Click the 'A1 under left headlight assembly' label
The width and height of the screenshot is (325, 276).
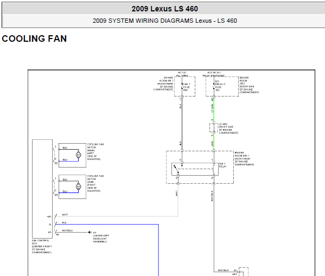click(101, 237)
